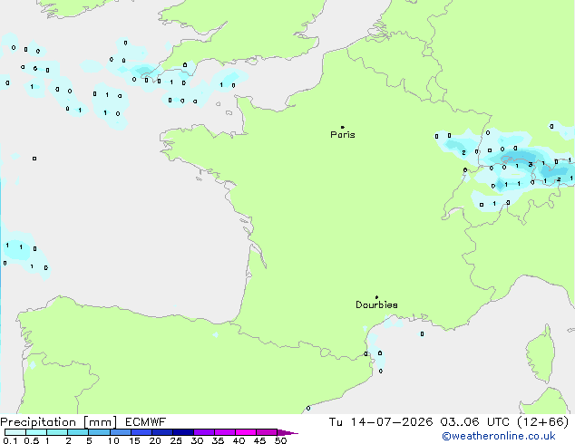Click the Paris city label
Image resolution: width=575 pixels, height=444 pixels.
343,134
